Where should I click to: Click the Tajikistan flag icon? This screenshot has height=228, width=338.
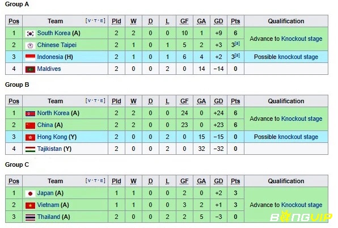[x=30, y=149]
